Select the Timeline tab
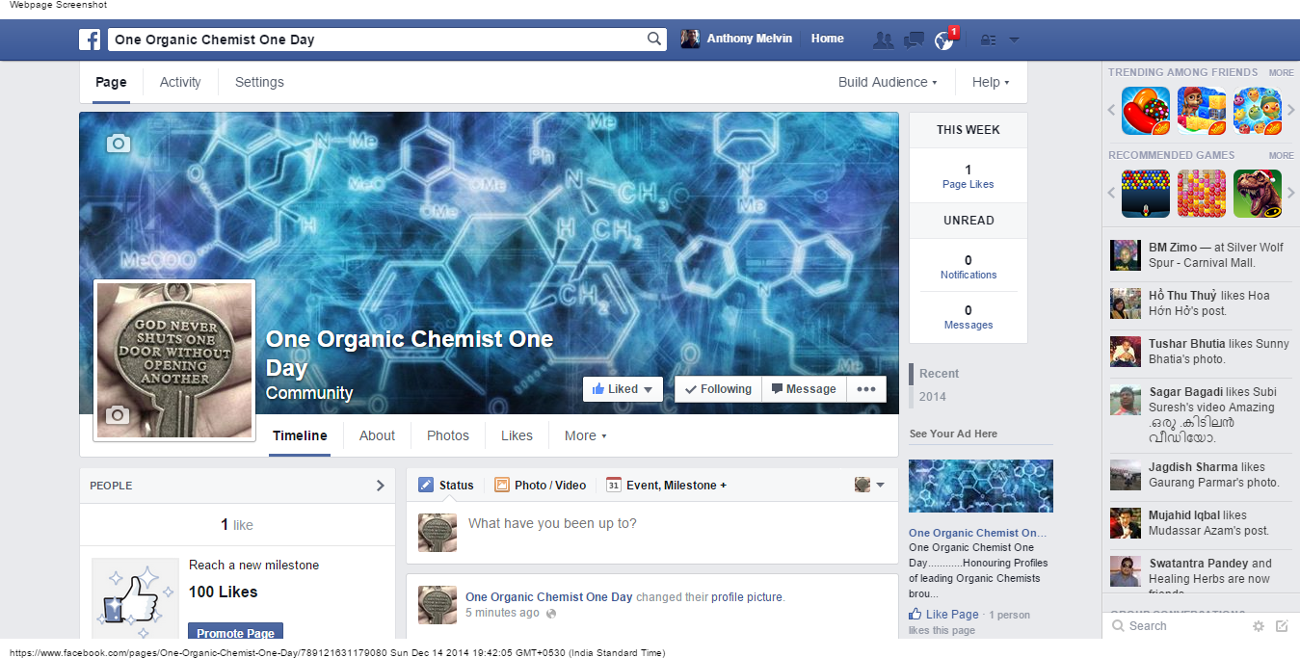Image resolution: width=1300 pixels, height=658 pixels. [x=300, y=435]
